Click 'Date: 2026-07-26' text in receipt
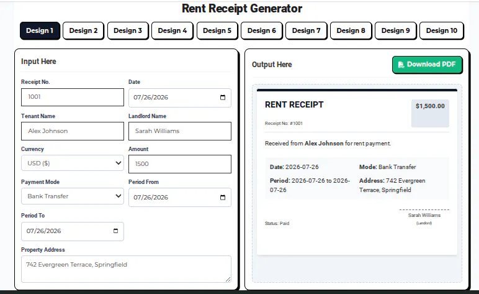The width and height of the screenshot is (479, 294). pyautogui.click(x=294, y=167)
